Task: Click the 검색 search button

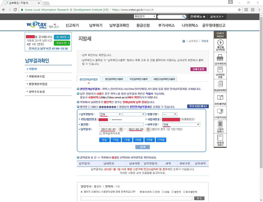Action: coord(143,147)
